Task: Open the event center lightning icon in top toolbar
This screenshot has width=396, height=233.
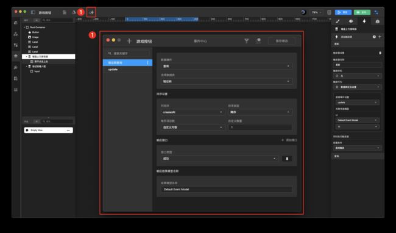Action: 91,12
